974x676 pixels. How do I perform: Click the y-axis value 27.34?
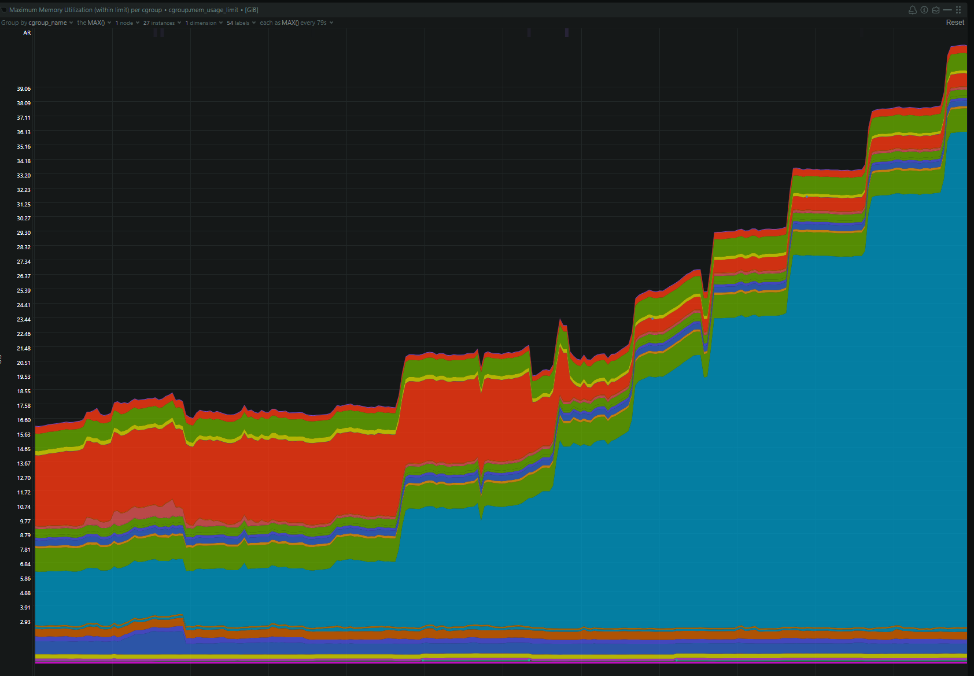pos(24,262)
